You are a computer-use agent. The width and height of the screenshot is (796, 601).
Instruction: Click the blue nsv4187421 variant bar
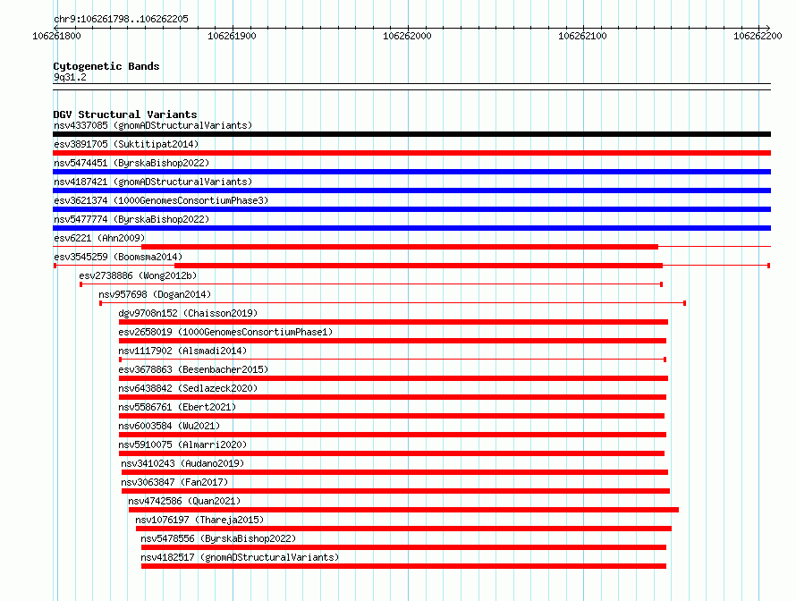pos(411,190)
